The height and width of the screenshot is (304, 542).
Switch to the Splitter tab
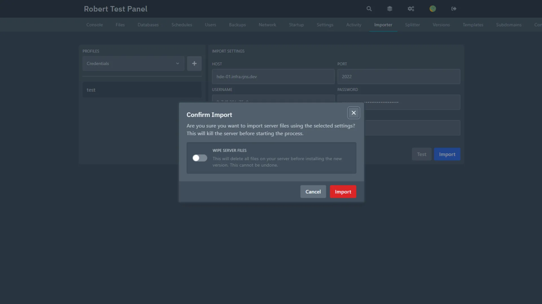[412, 25]
